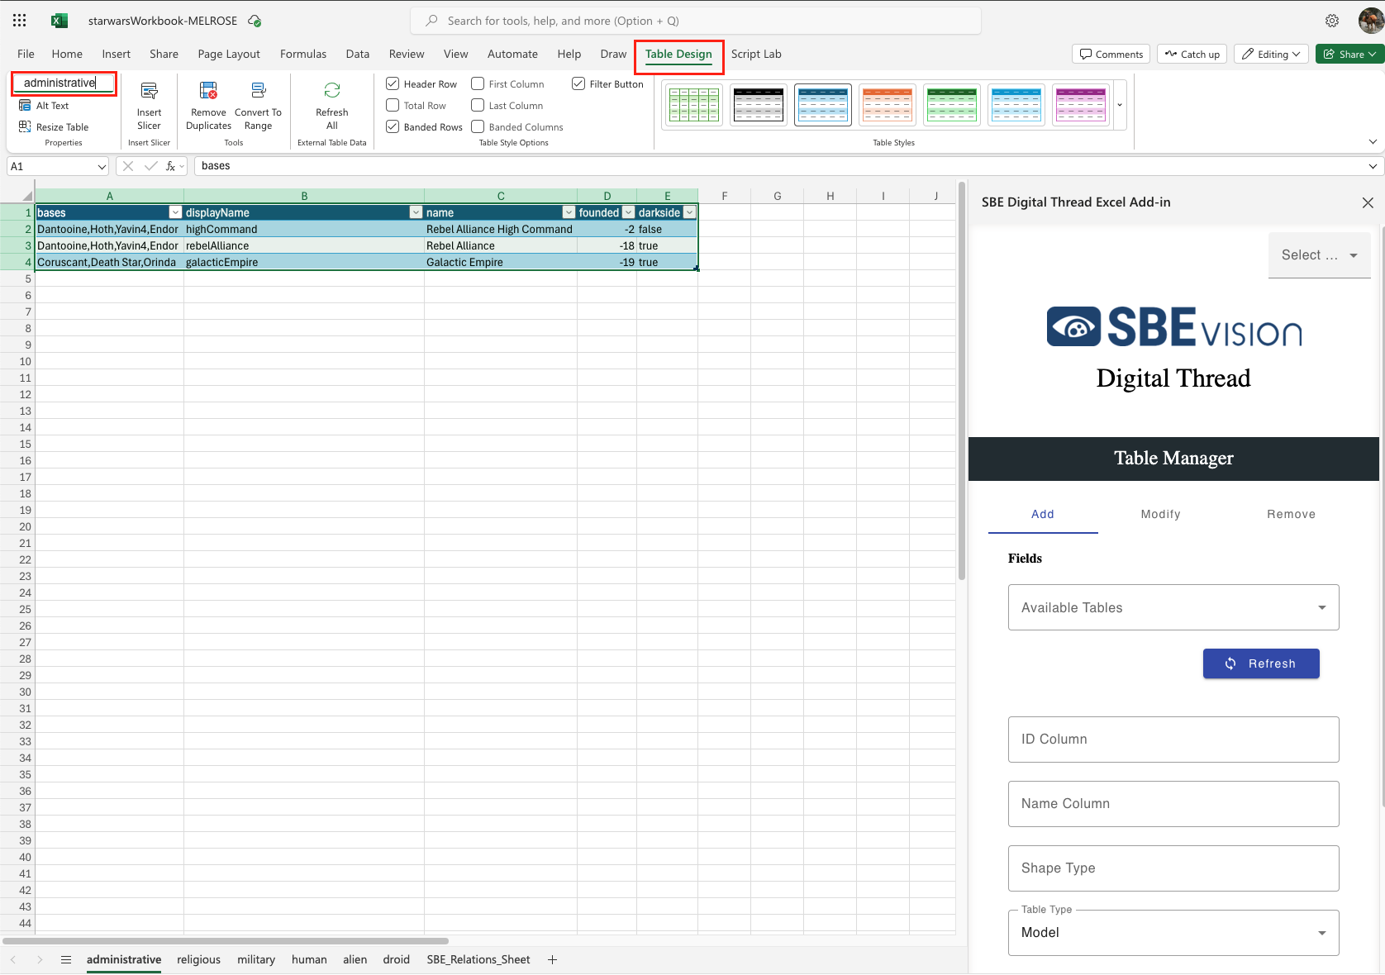1385x975 pixels.
Task: Switch to the Modify tab
Action: click(x=1160, y=514)
